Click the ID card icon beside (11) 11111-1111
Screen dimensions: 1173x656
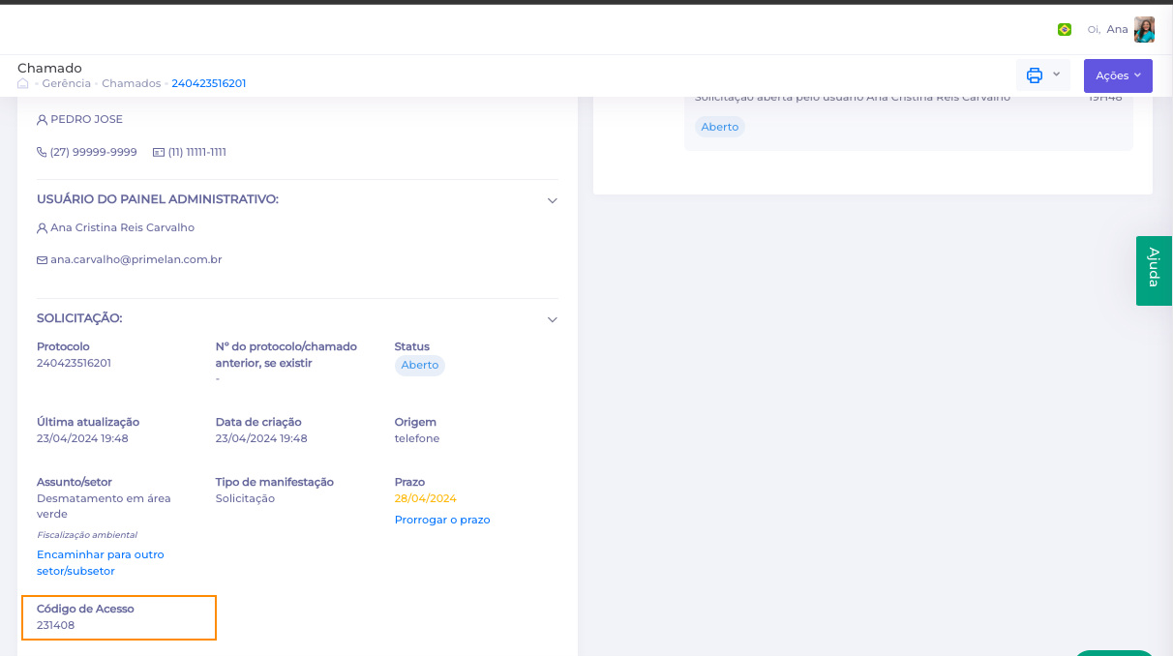pos(159,152)
